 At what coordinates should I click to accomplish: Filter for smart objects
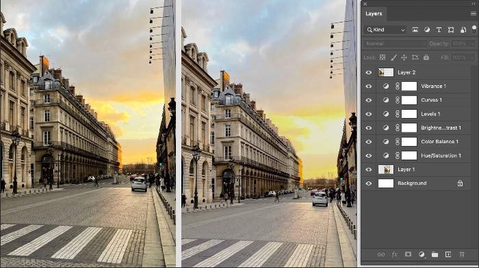[x=463, y=30]
